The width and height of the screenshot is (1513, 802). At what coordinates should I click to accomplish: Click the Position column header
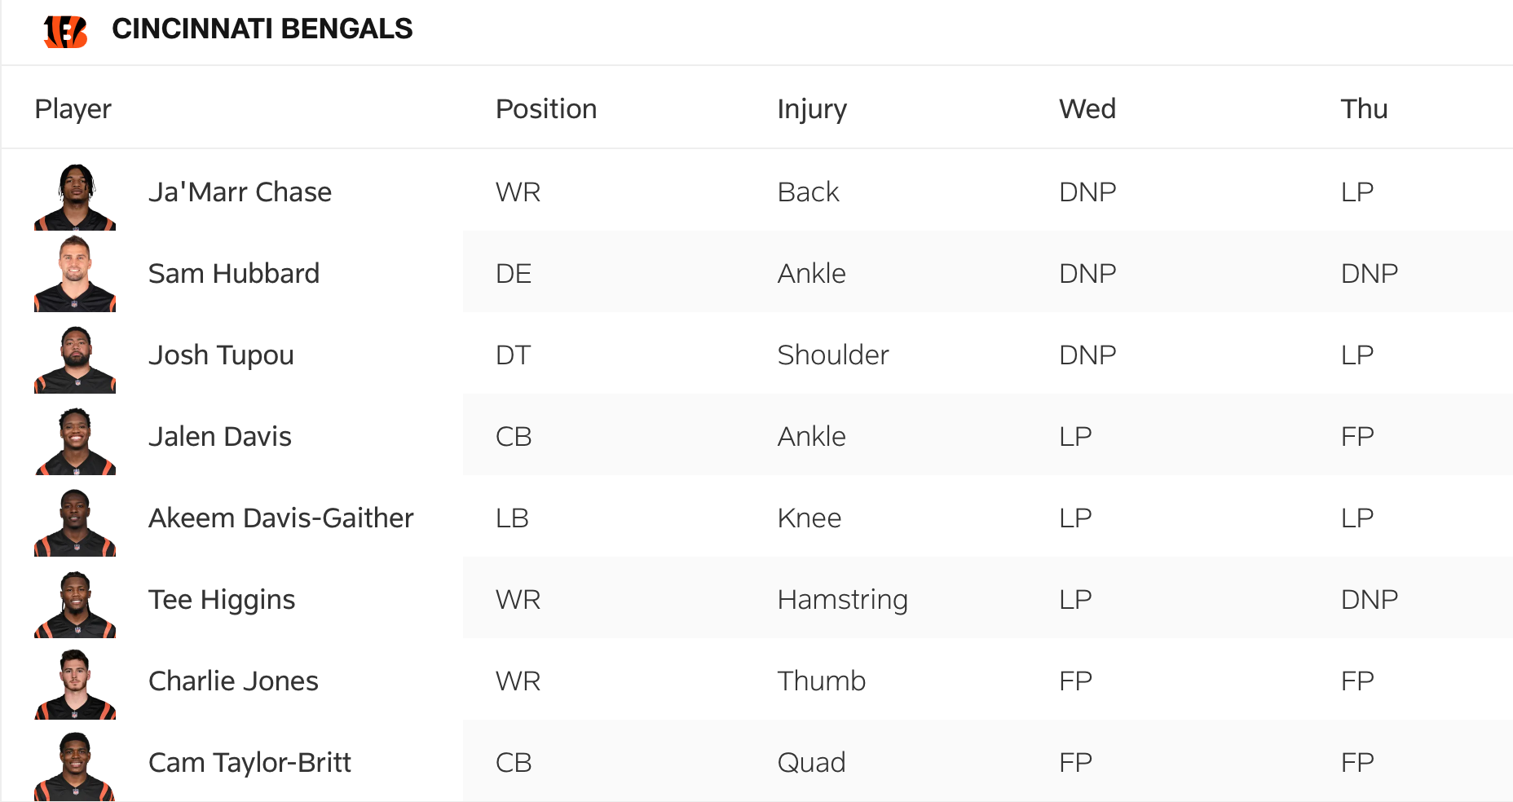click(546, 109)
